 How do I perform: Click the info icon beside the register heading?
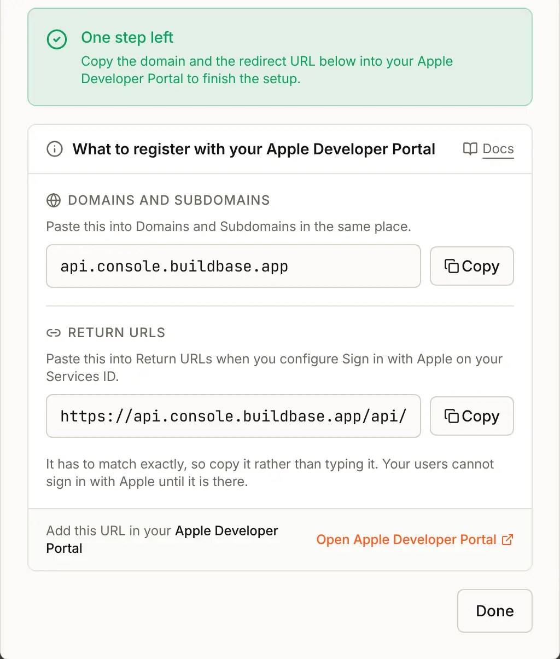click(x=55, y=149)
